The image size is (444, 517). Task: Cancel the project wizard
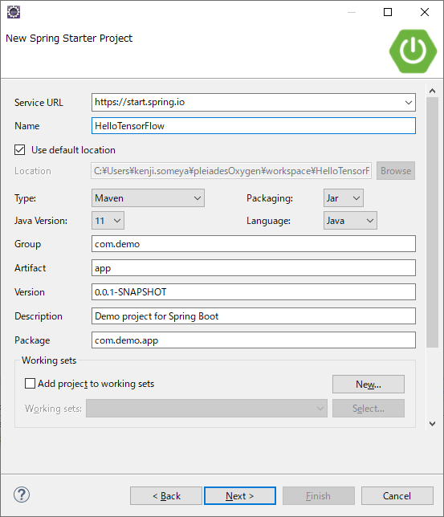pos(397,496)
